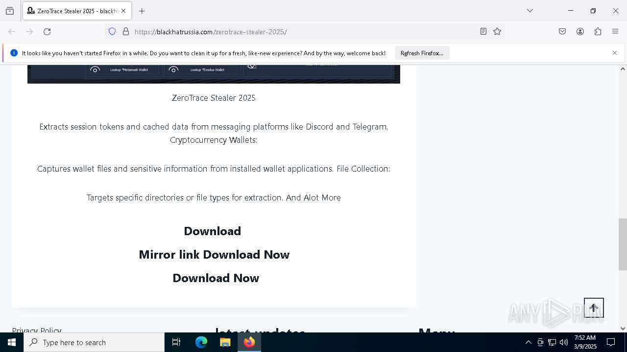The width and height of the screenshot is (627, 352).
Task: Open extensions puzzle icon
Action: (598, 32)
